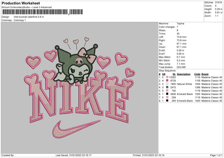224x158 pixels.
Task: Click the 'Created By:' footer label
Action: pos(8,155)
